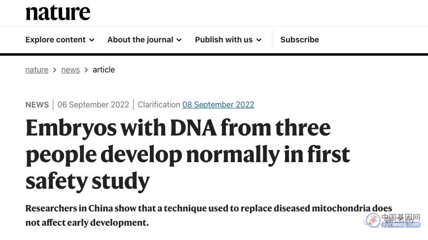Click the Embryos with DNA headline
Screen dimensions: 428x240
click(x=187, y=154)
